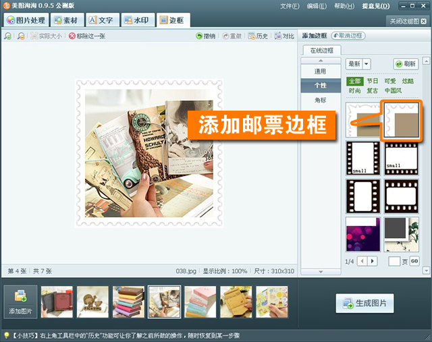Click the 刷新 (refresh) borders button
Image resolution: width=432 pixels, height=342 pixels.
click(x=406, y=64)
